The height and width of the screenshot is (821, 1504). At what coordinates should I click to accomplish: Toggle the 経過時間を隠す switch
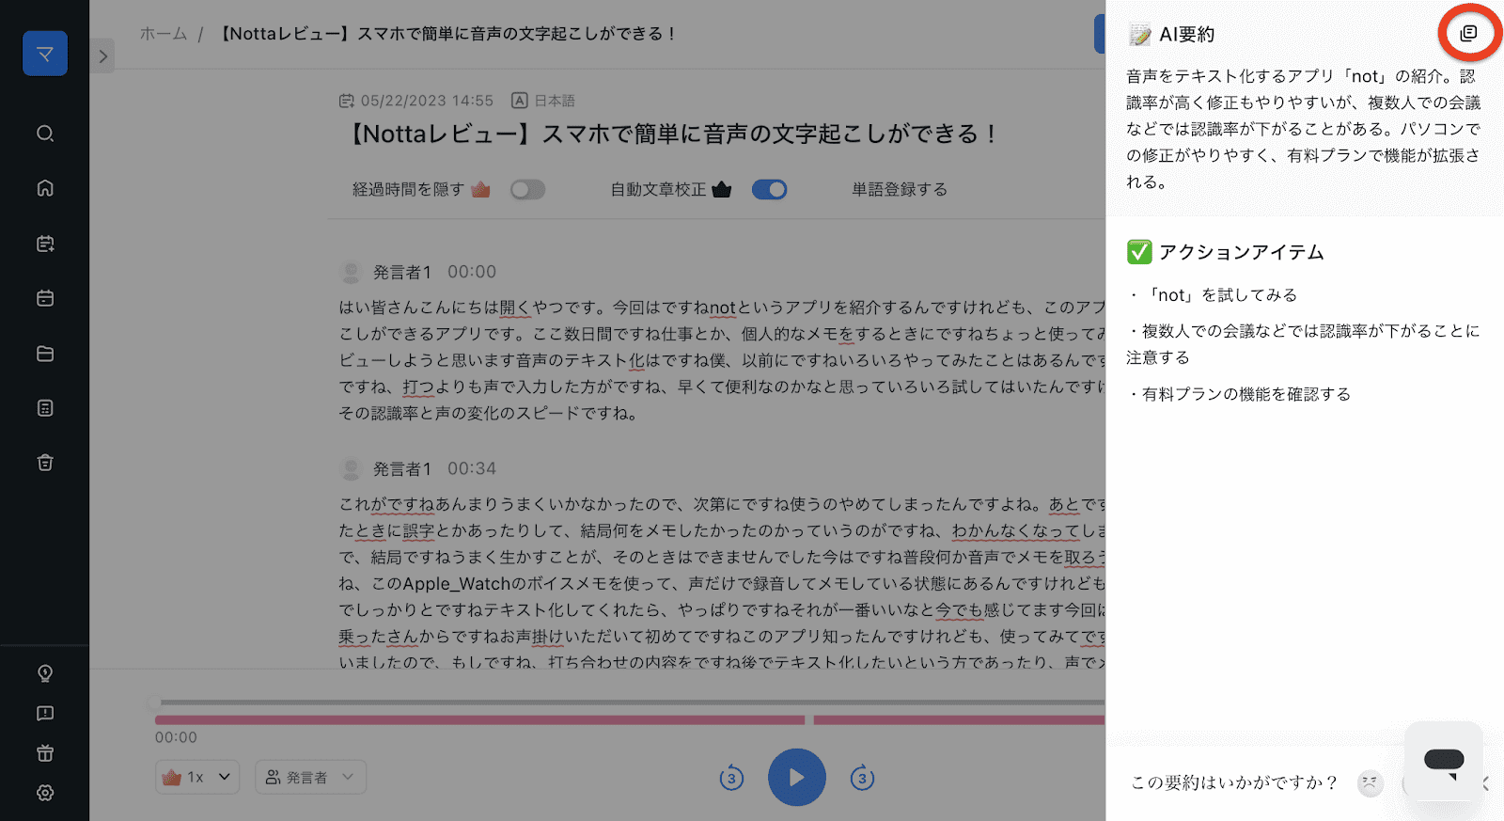tap(527, 190)
